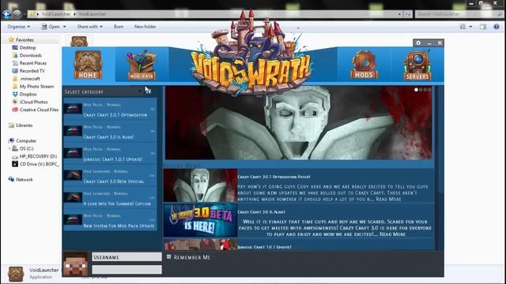Open the Mod Pack tab
The height and width of the screenshot is (284, 506).
pyautogui.click(x=142, y=65)
